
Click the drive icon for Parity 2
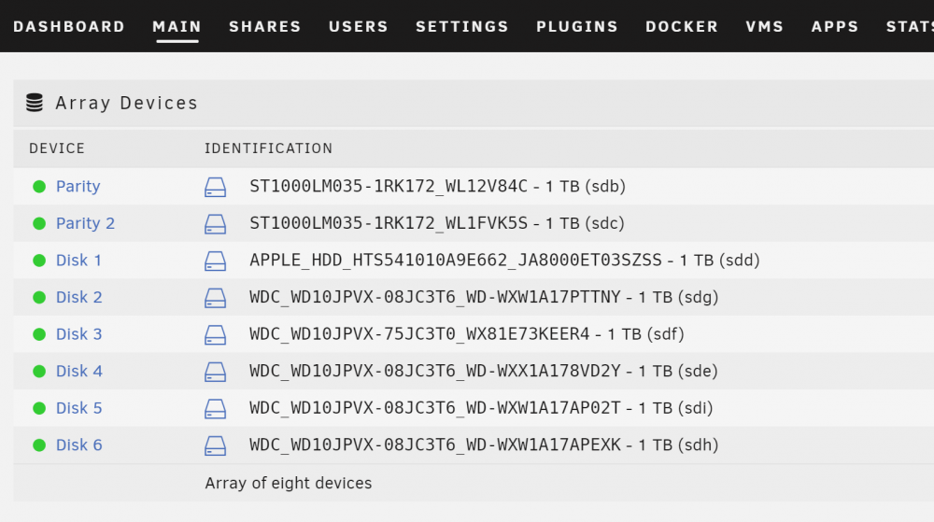coord(215,224)
